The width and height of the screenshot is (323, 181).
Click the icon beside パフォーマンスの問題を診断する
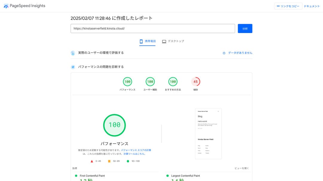coord(73,67)
